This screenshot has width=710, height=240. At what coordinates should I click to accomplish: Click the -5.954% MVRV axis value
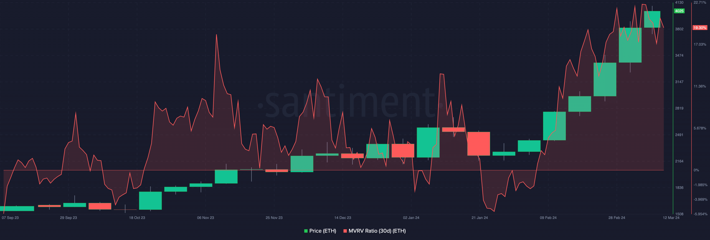click(x=700, y=214)
